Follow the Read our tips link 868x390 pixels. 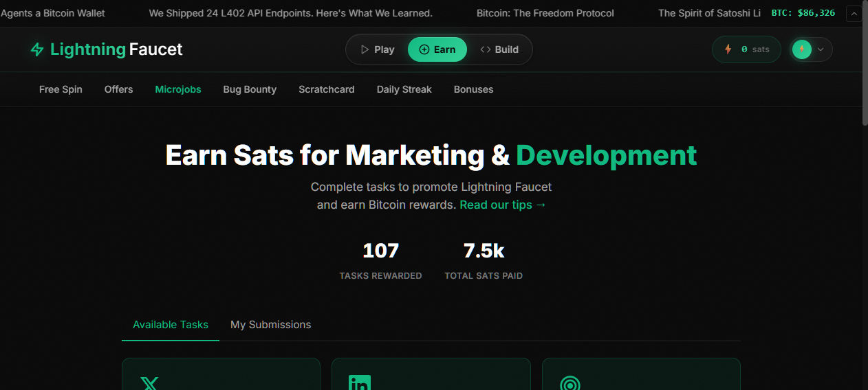coord(503,205)
